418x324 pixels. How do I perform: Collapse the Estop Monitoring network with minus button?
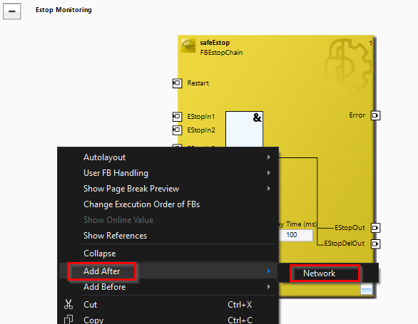12,11
